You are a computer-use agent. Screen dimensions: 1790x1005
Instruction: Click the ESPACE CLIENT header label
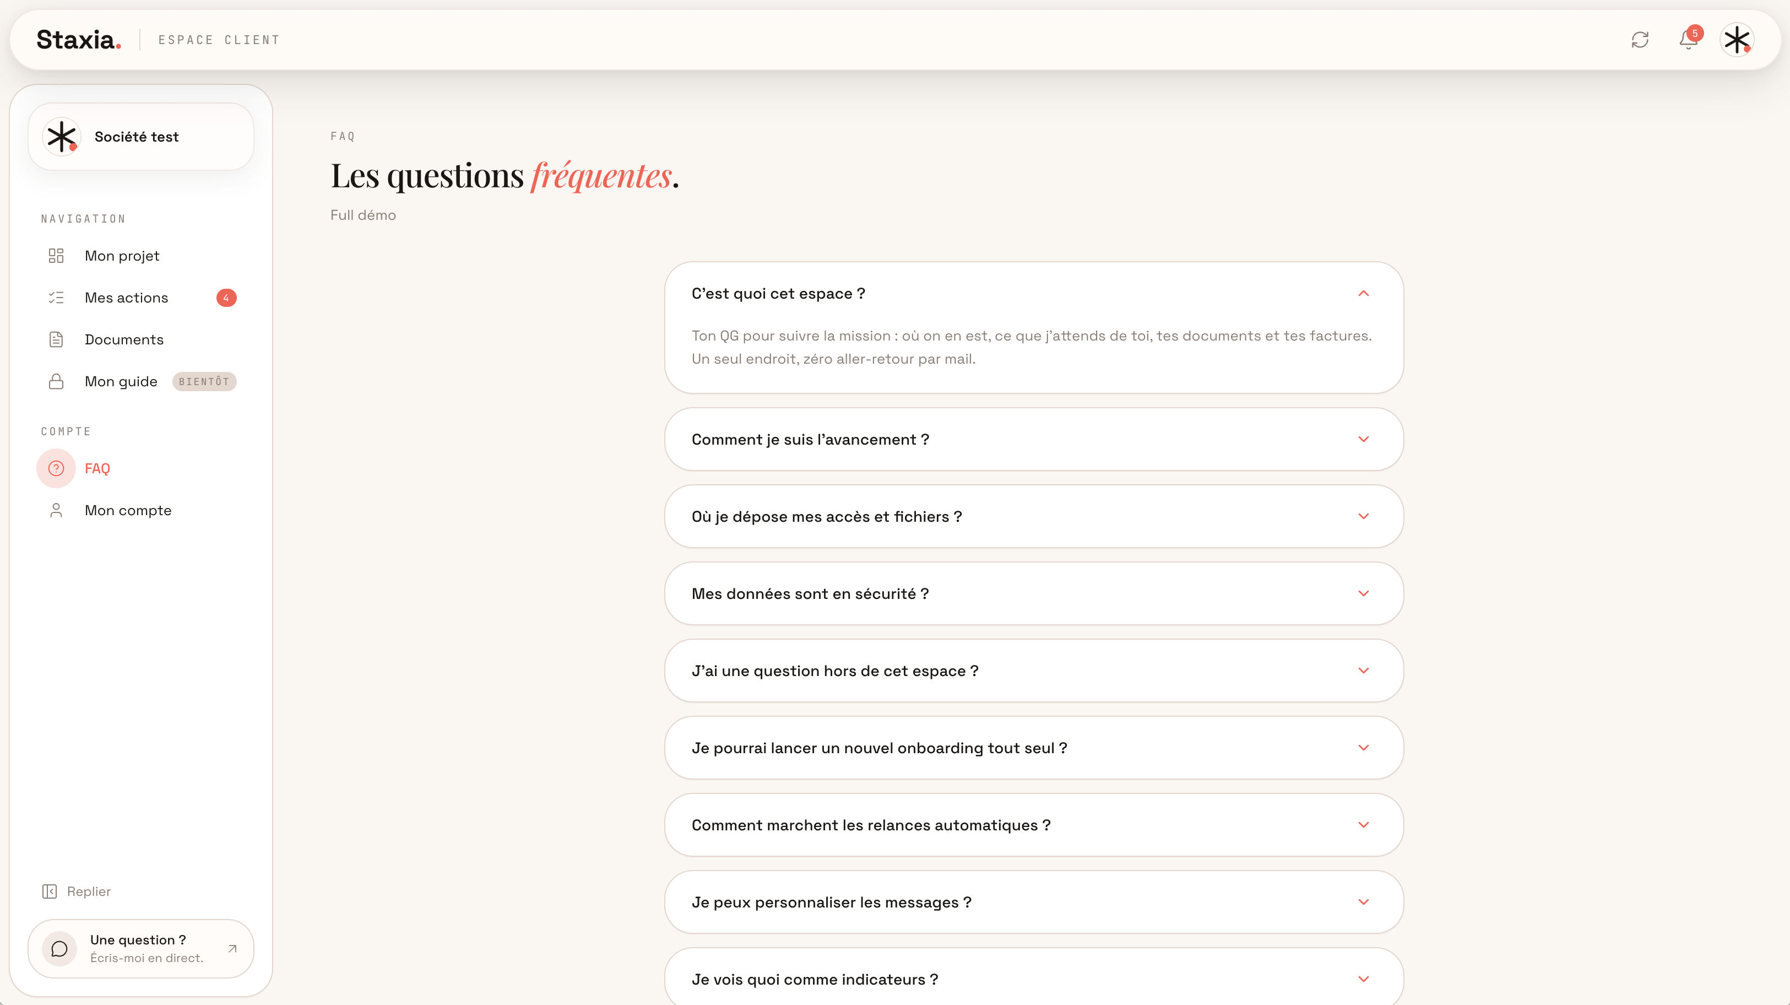[x=219, y=40]
